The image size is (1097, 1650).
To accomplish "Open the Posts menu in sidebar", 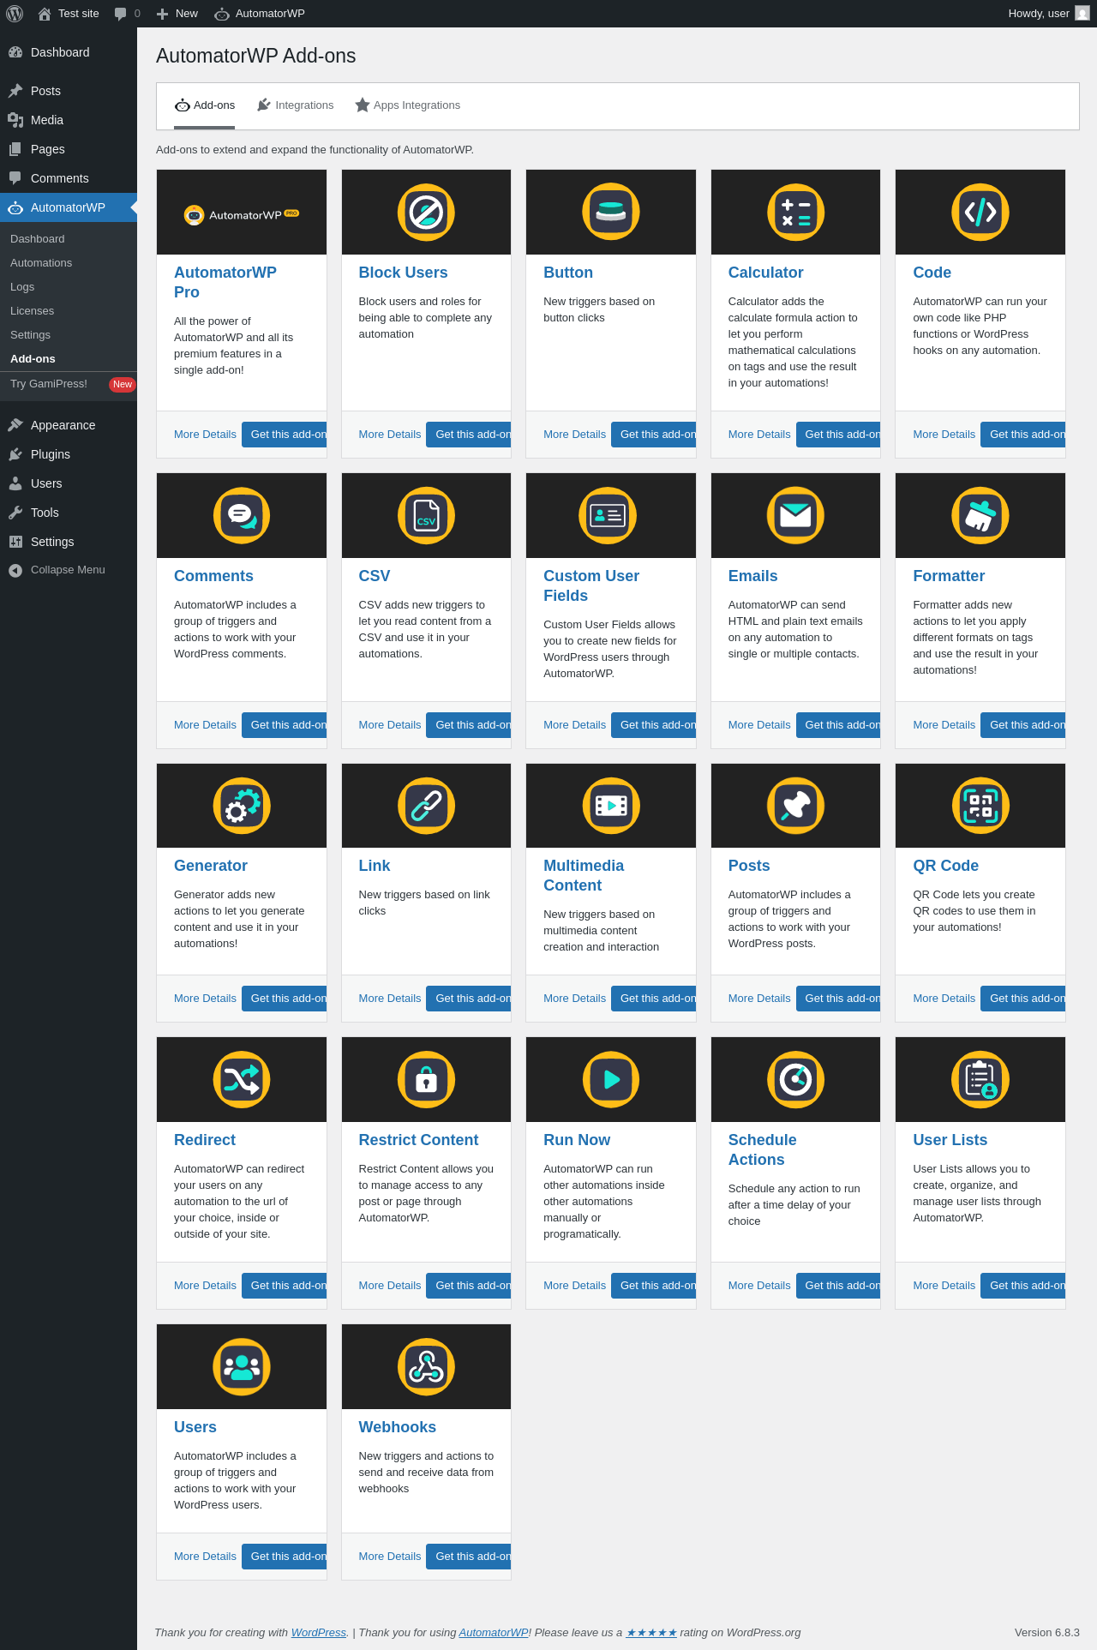I will point(69,91).
